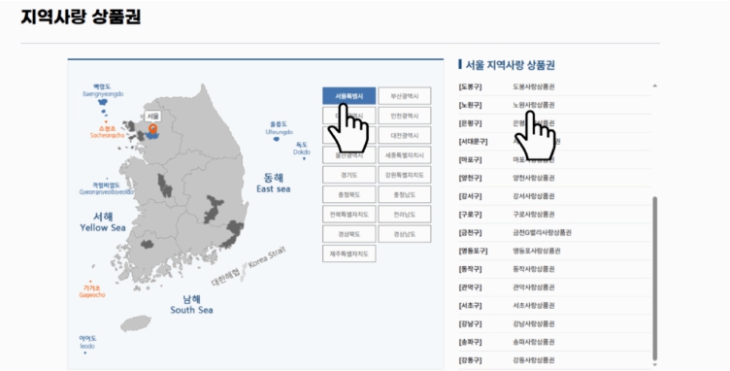This screenshot has width=730, height=371.
Task: Choose the 세종특별자치시 region button
Action: point(404,155)
